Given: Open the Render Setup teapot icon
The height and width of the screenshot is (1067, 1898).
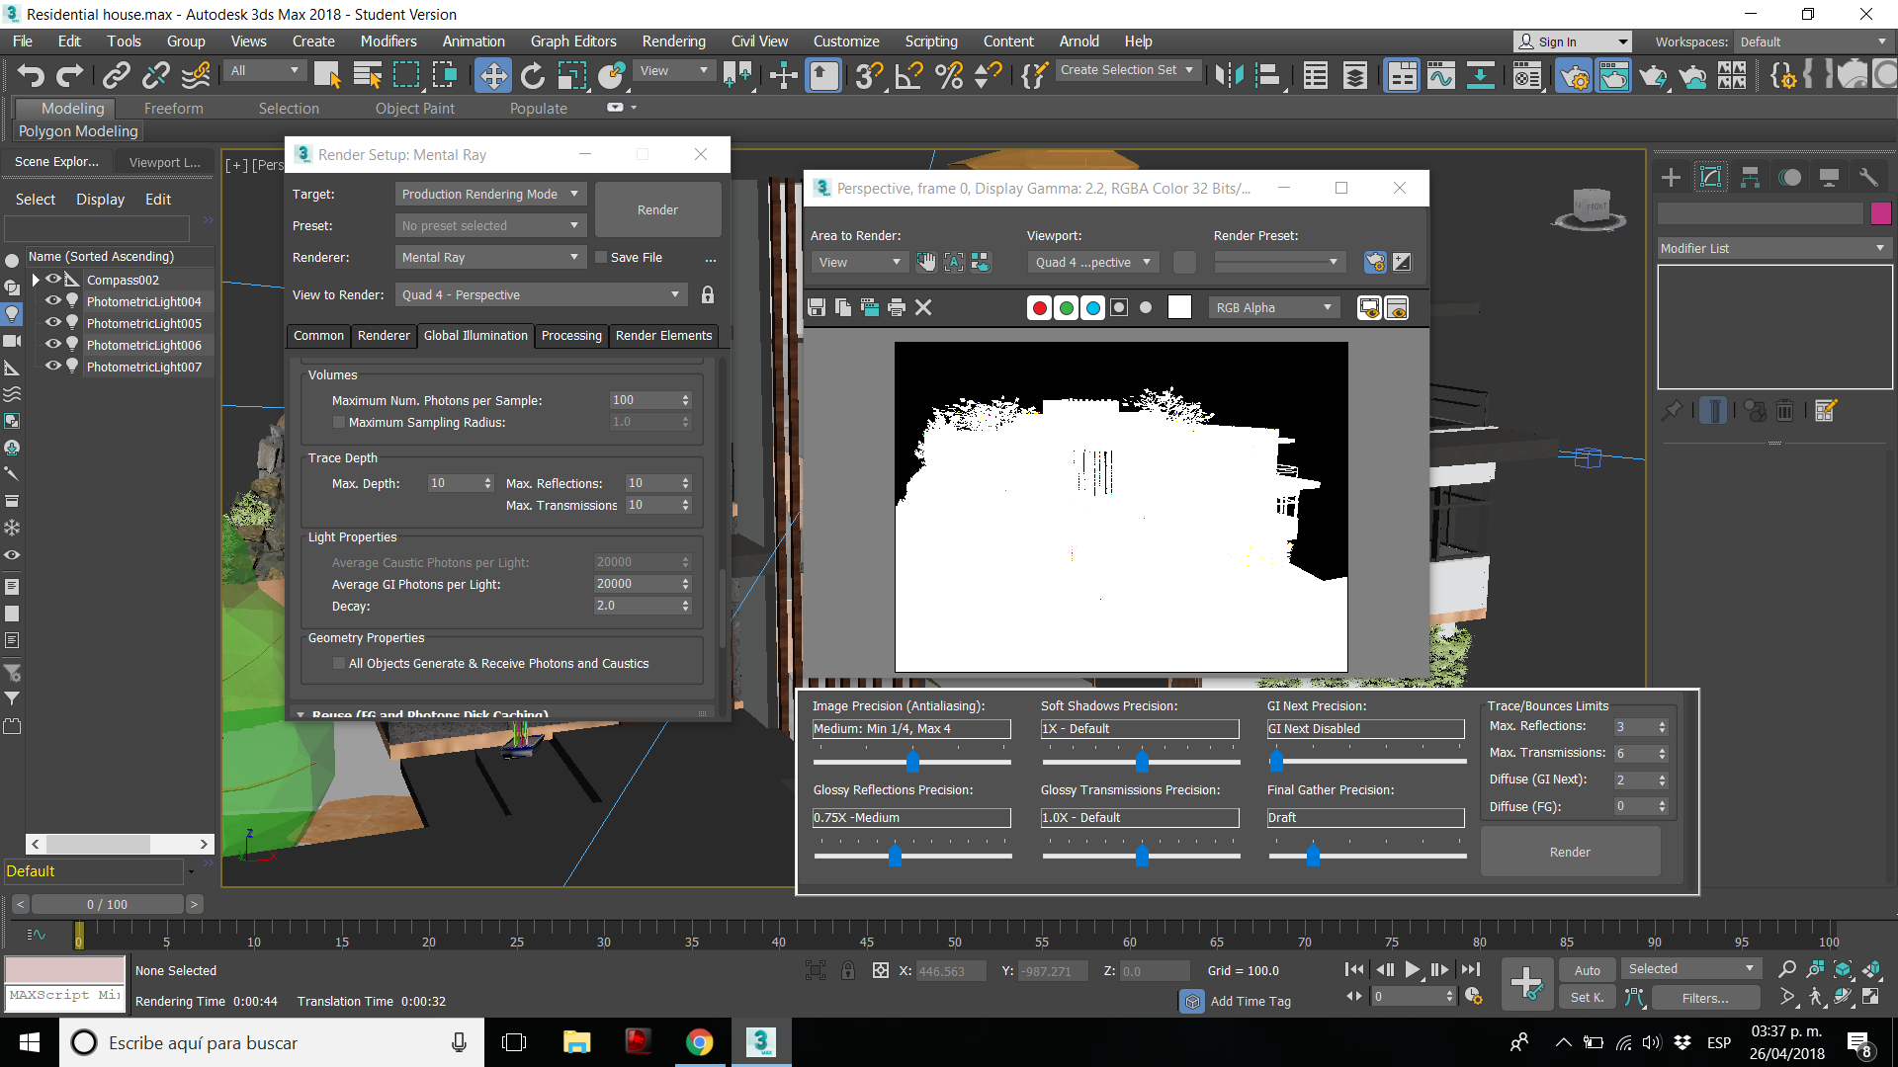Looking at the screenshot, I should 1574,75.
